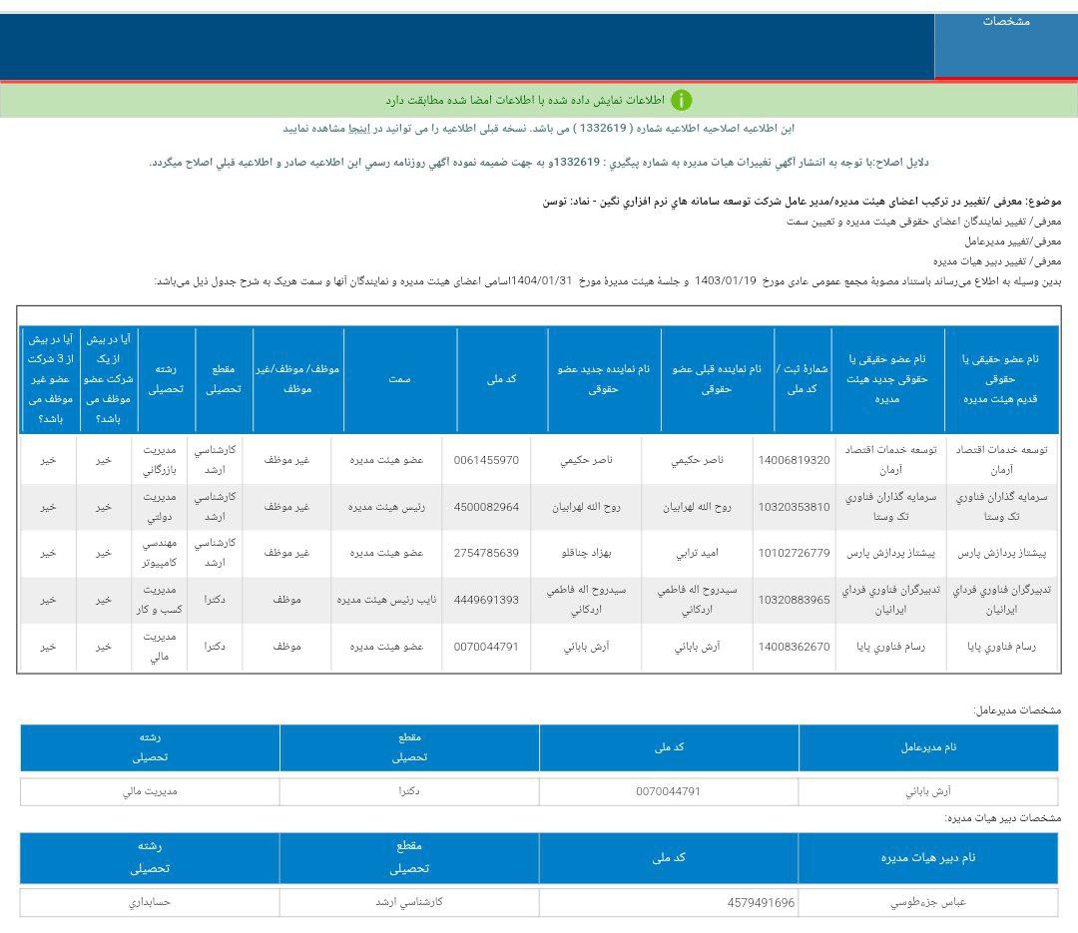Open the مشخصات tab

[x=1006, y=45]
